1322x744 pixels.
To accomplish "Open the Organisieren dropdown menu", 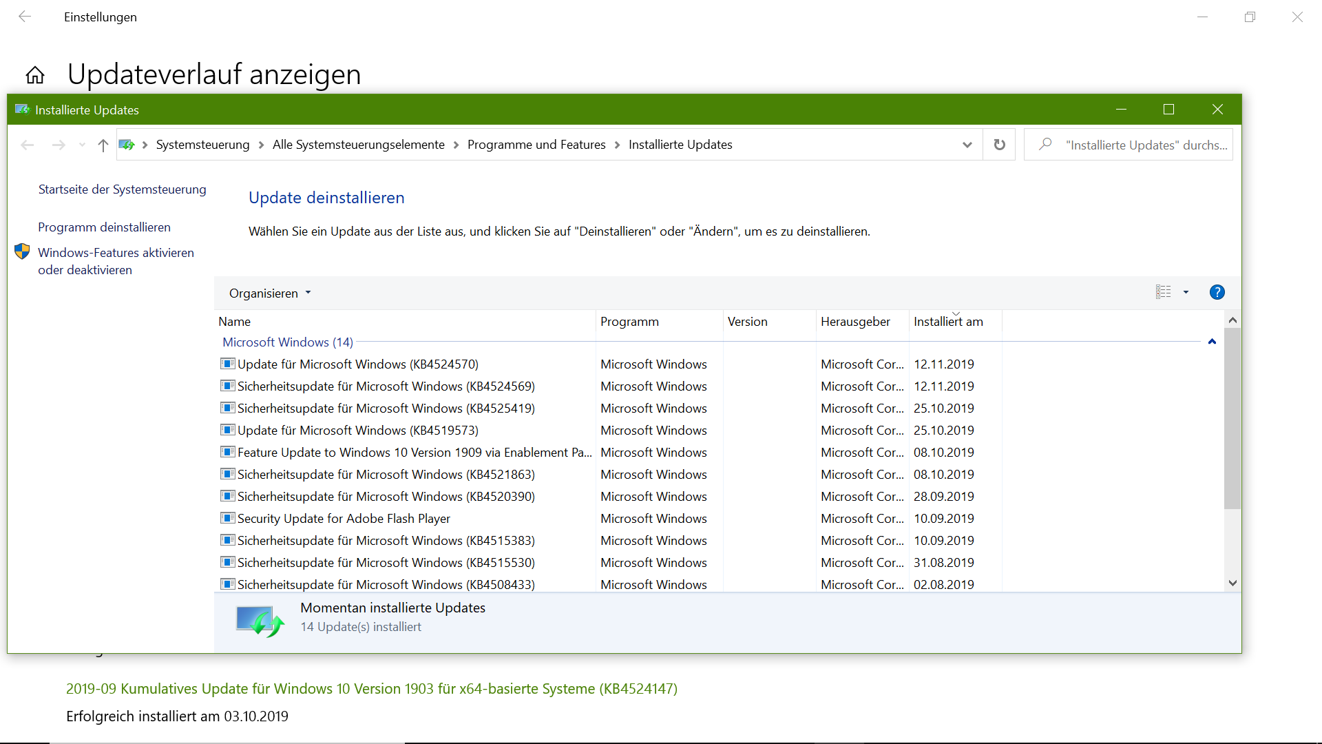I will pyautogui.click(x=270, y=293).
